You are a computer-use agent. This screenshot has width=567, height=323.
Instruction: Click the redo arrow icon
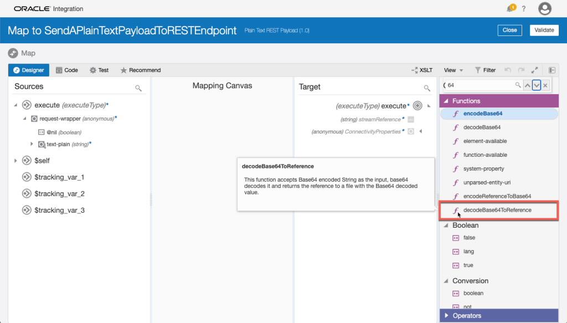tap(522, 70)
